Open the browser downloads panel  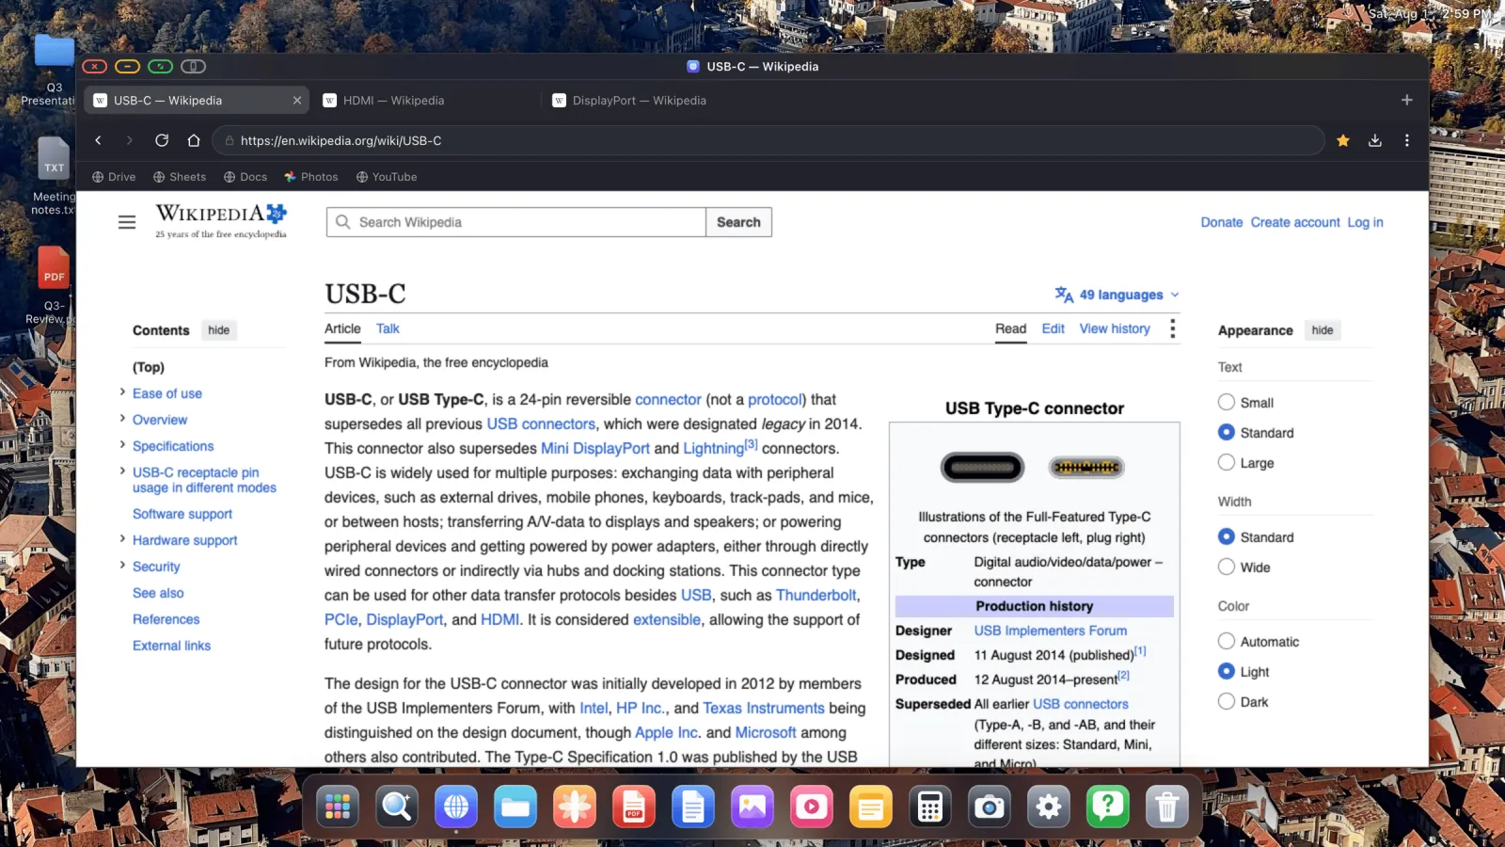pos(1375,140)
